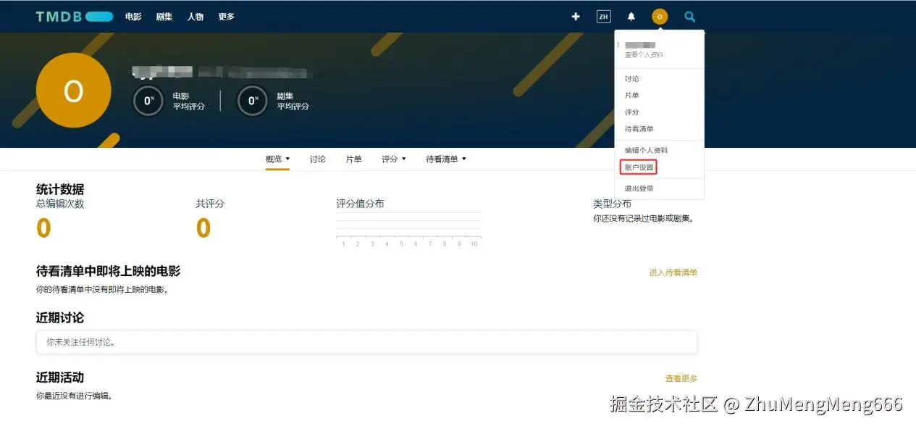
Task: Click the small orange user avatar
Action: (660, 17)
